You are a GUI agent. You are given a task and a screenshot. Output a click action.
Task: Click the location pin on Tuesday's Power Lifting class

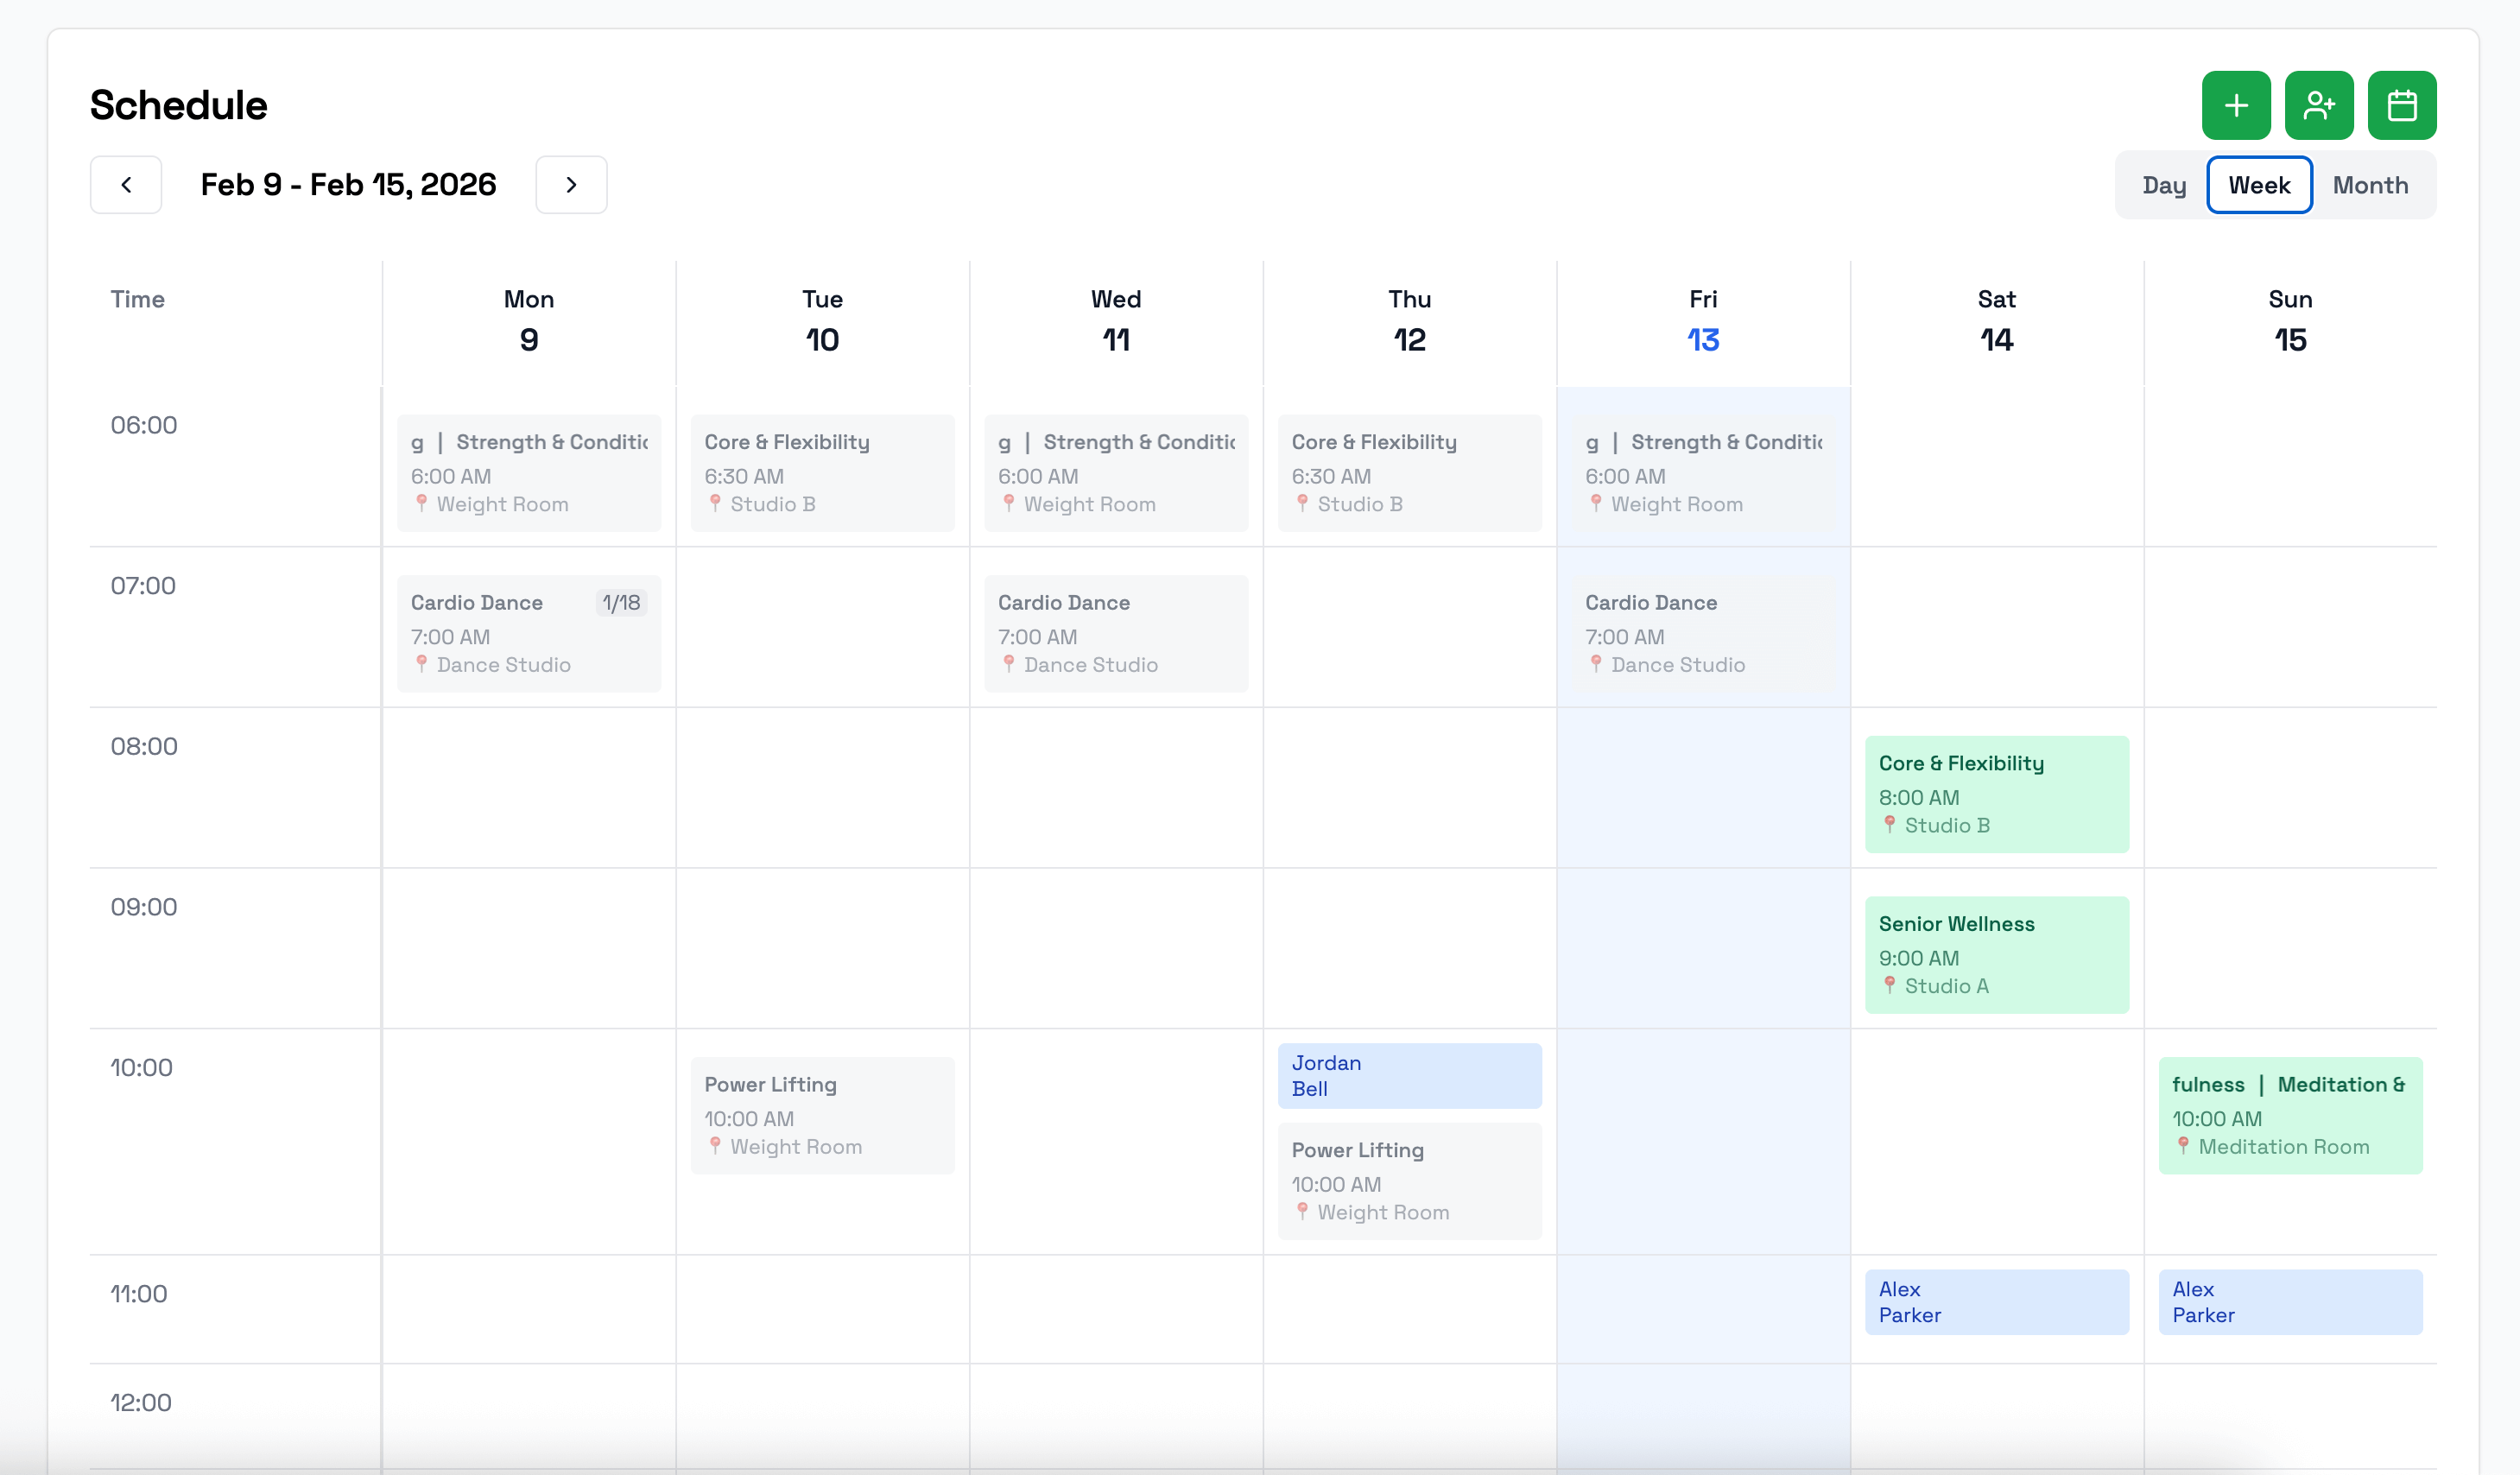tap(716, 1147)
